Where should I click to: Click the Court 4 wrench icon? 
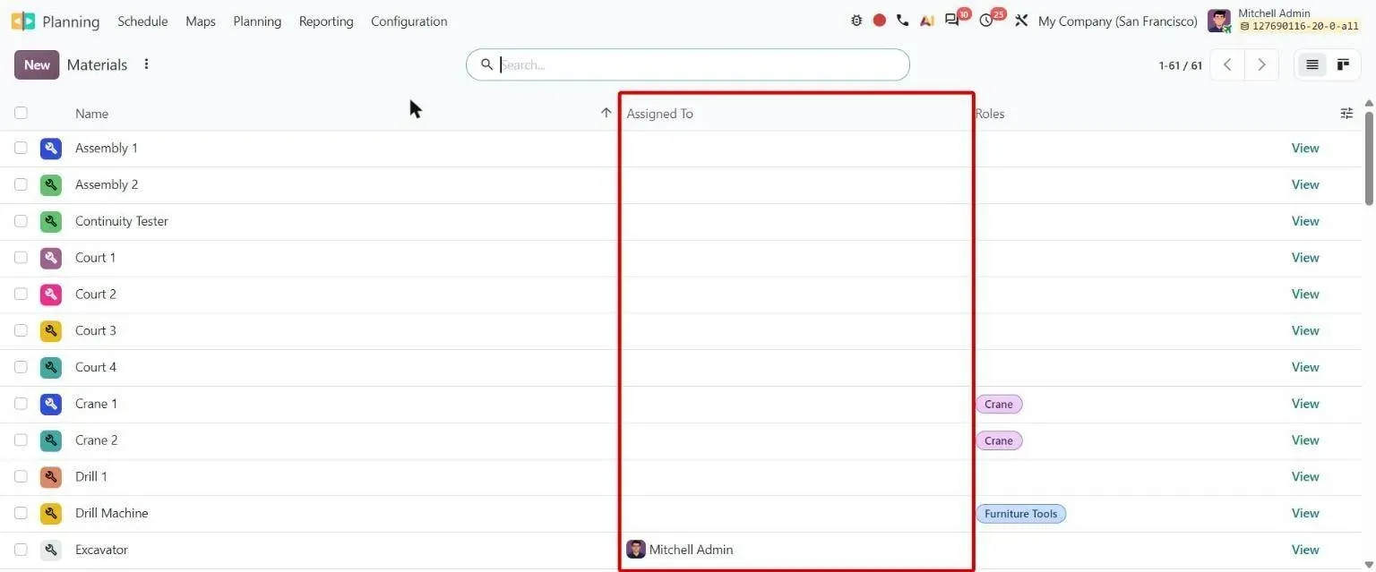(51, 368)
